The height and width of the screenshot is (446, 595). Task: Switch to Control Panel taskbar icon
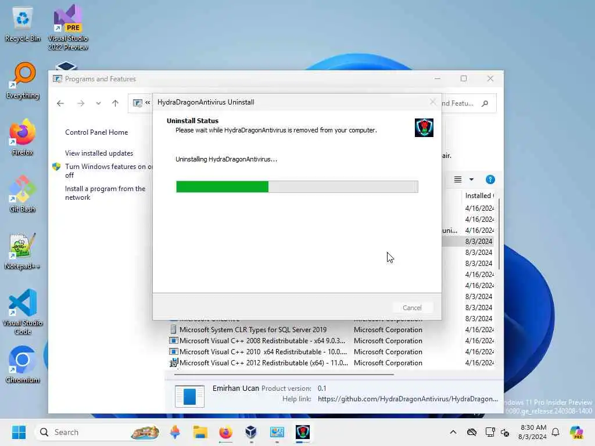click(277, 432)
